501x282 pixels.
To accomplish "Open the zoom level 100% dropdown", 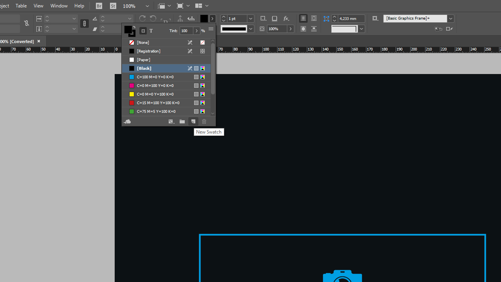I will 147,6.
